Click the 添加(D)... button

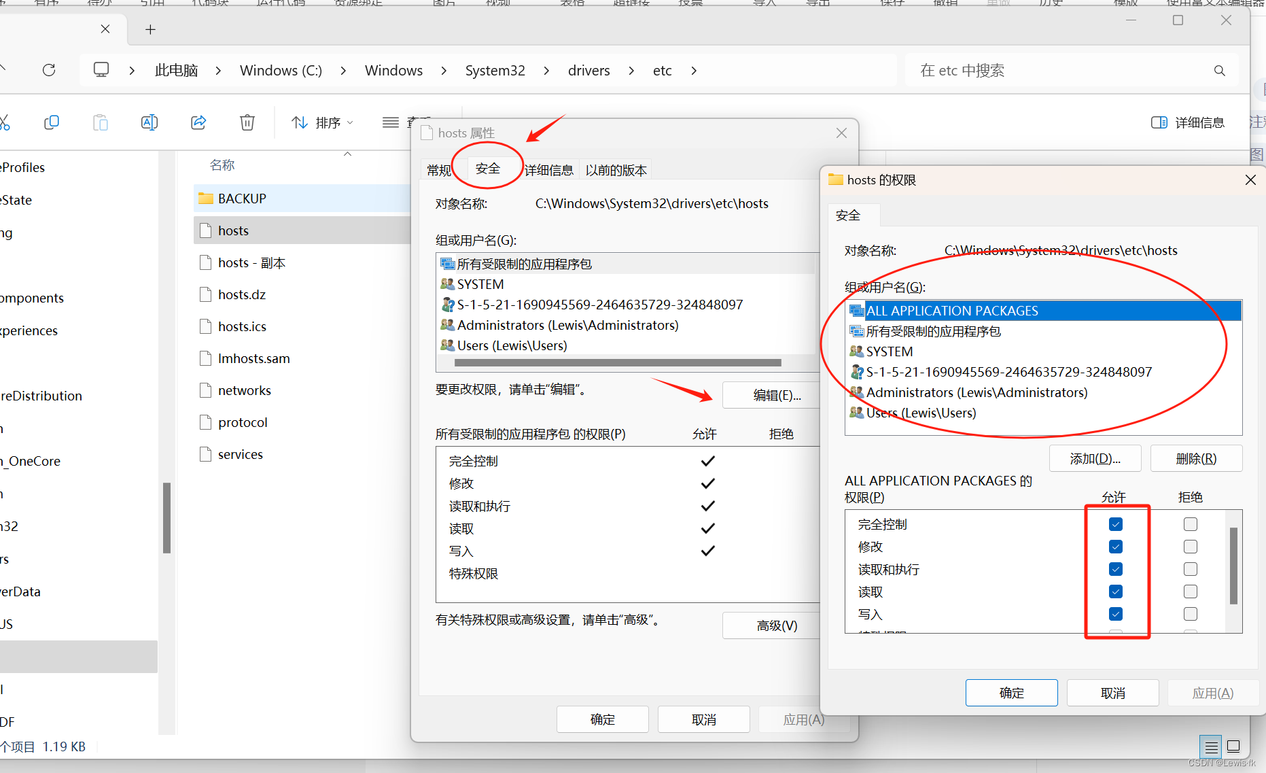pos(1095,459)
